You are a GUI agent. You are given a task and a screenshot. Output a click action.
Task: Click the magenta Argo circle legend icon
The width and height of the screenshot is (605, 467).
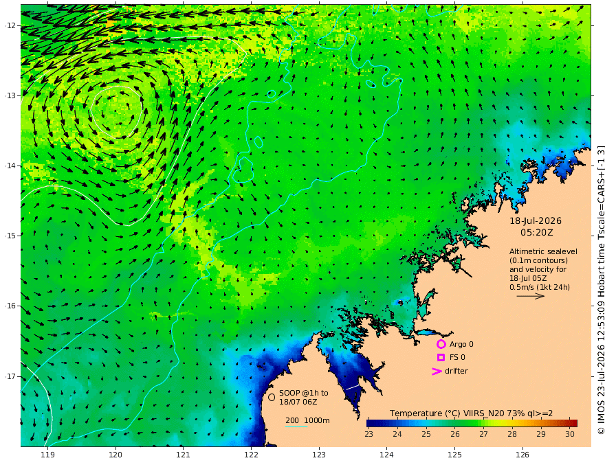441,344
